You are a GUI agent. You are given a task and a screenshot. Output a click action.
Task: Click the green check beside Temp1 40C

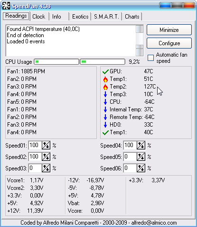point(105,132)
